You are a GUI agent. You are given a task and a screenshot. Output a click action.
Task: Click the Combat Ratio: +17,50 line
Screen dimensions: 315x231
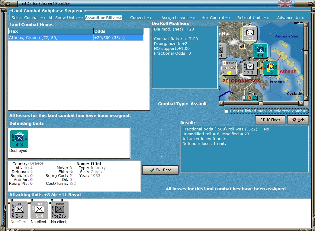tap(176, 39)
